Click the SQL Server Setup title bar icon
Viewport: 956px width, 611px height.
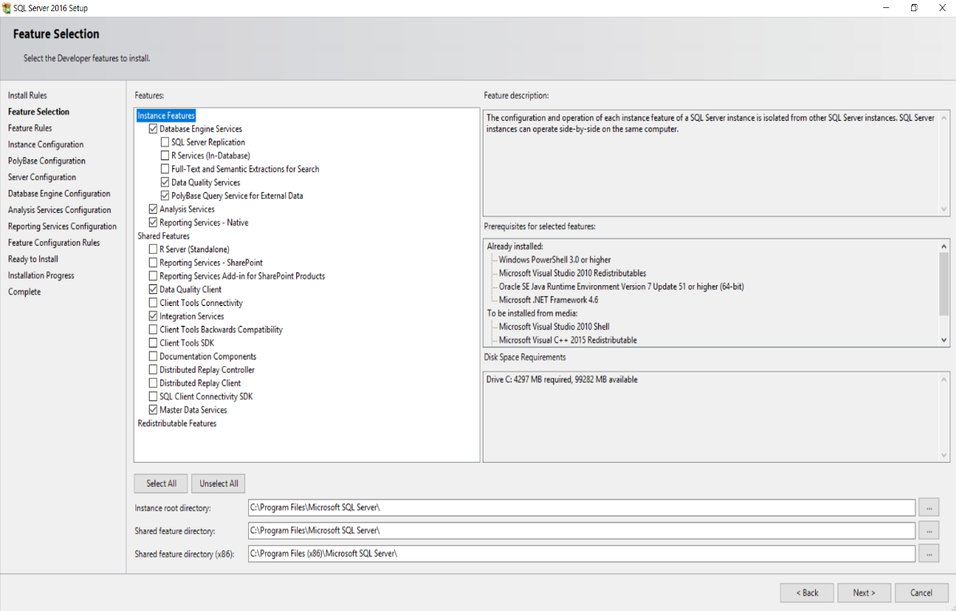coord(6,8)
